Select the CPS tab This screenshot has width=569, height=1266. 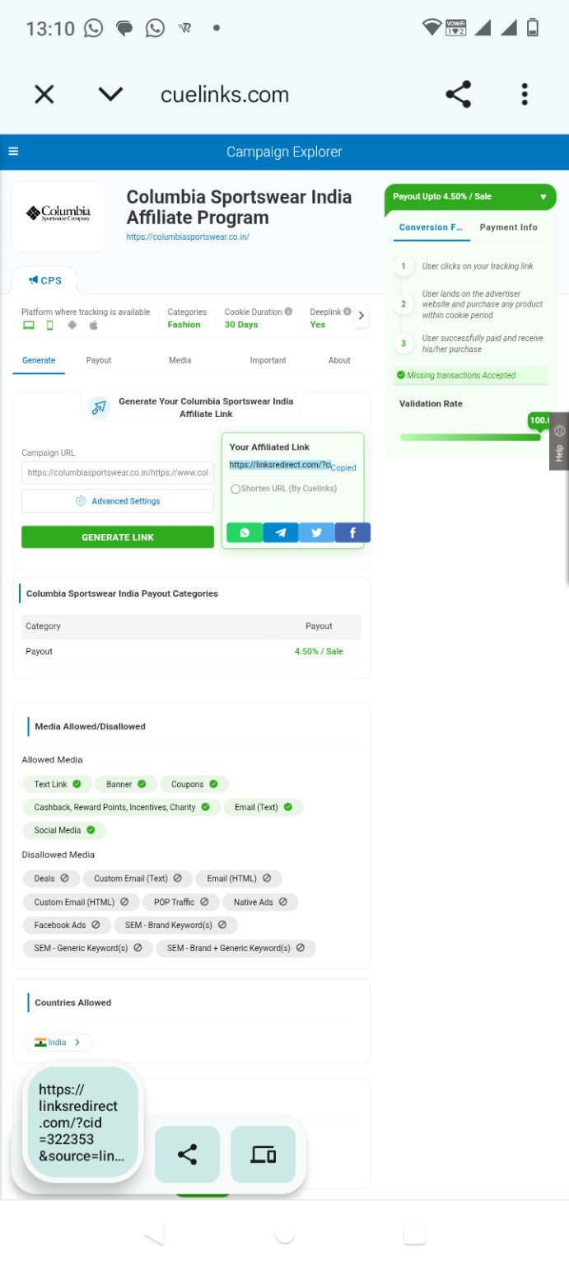pyautogui.click(x=45, y=280)
